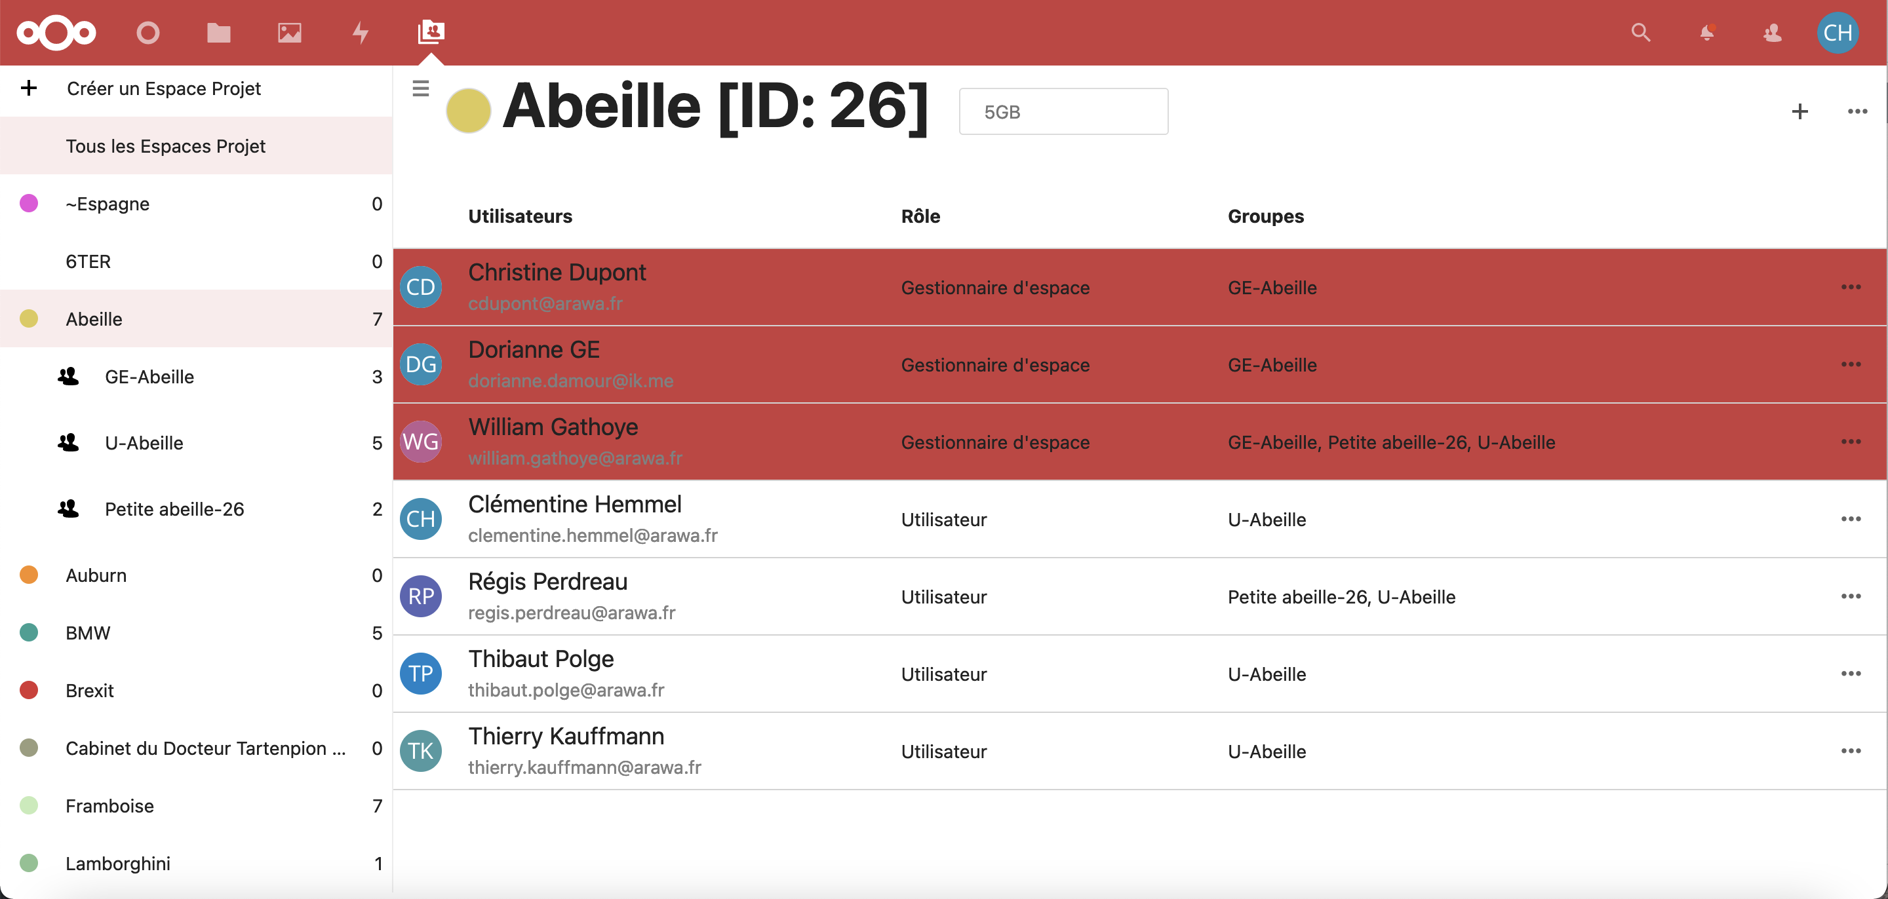Open the Dashboard app
1888x899 pixels.
(x=148, y=32)
